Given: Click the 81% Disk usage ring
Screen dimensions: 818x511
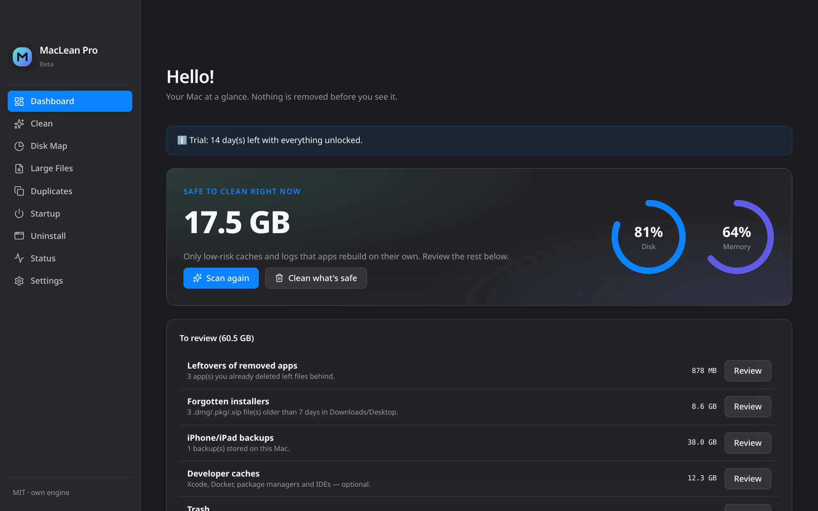Looking at the screenshot, I should pyautogui.click(x=648, y=237).
